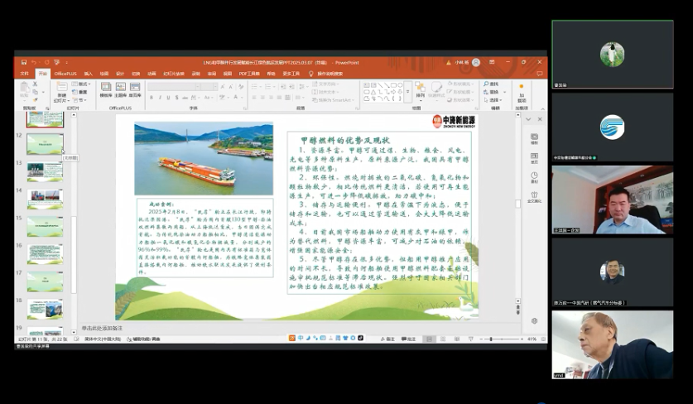Switch to the OfficePLUS ribbon tab
Screen dimensions: 693x404
tap(65, 73)
